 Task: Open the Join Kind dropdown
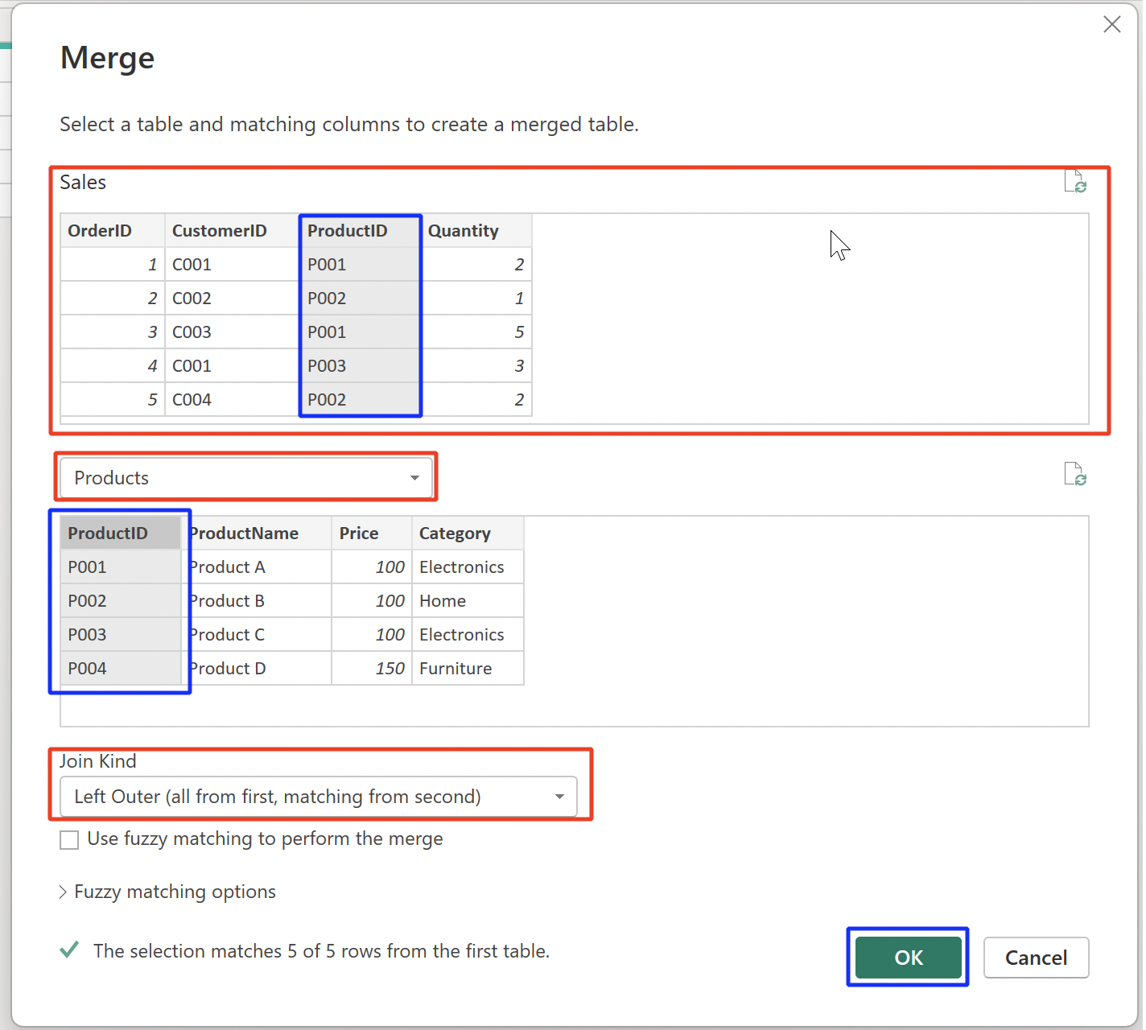click(x=319, y=797)
